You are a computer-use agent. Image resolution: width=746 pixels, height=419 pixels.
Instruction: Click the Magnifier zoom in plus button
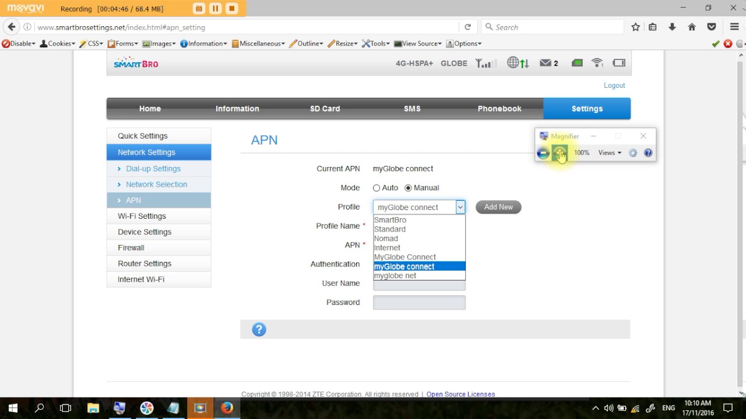coord(559,153)
